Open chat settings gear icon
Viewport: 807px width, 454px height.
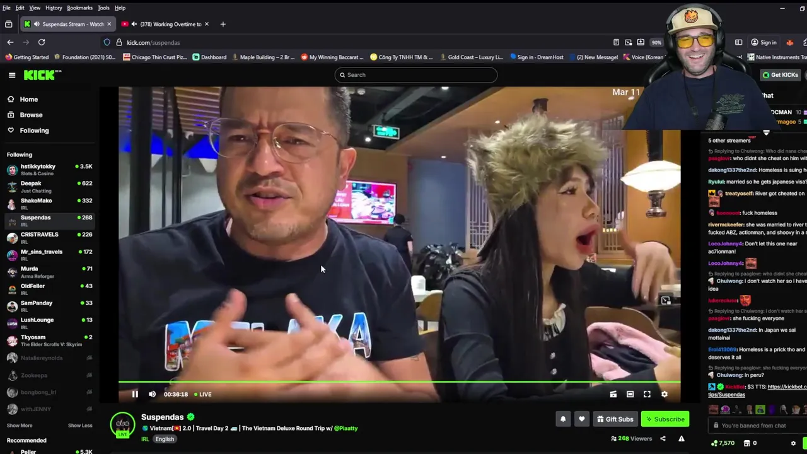793,443
